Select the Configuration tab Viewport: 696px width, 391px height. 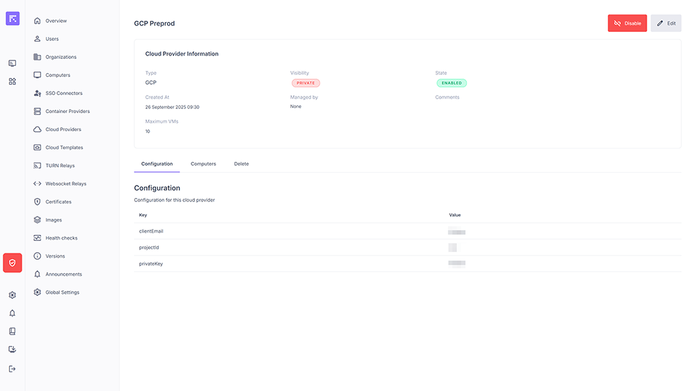pyautogui.click(x=157, y=164)
